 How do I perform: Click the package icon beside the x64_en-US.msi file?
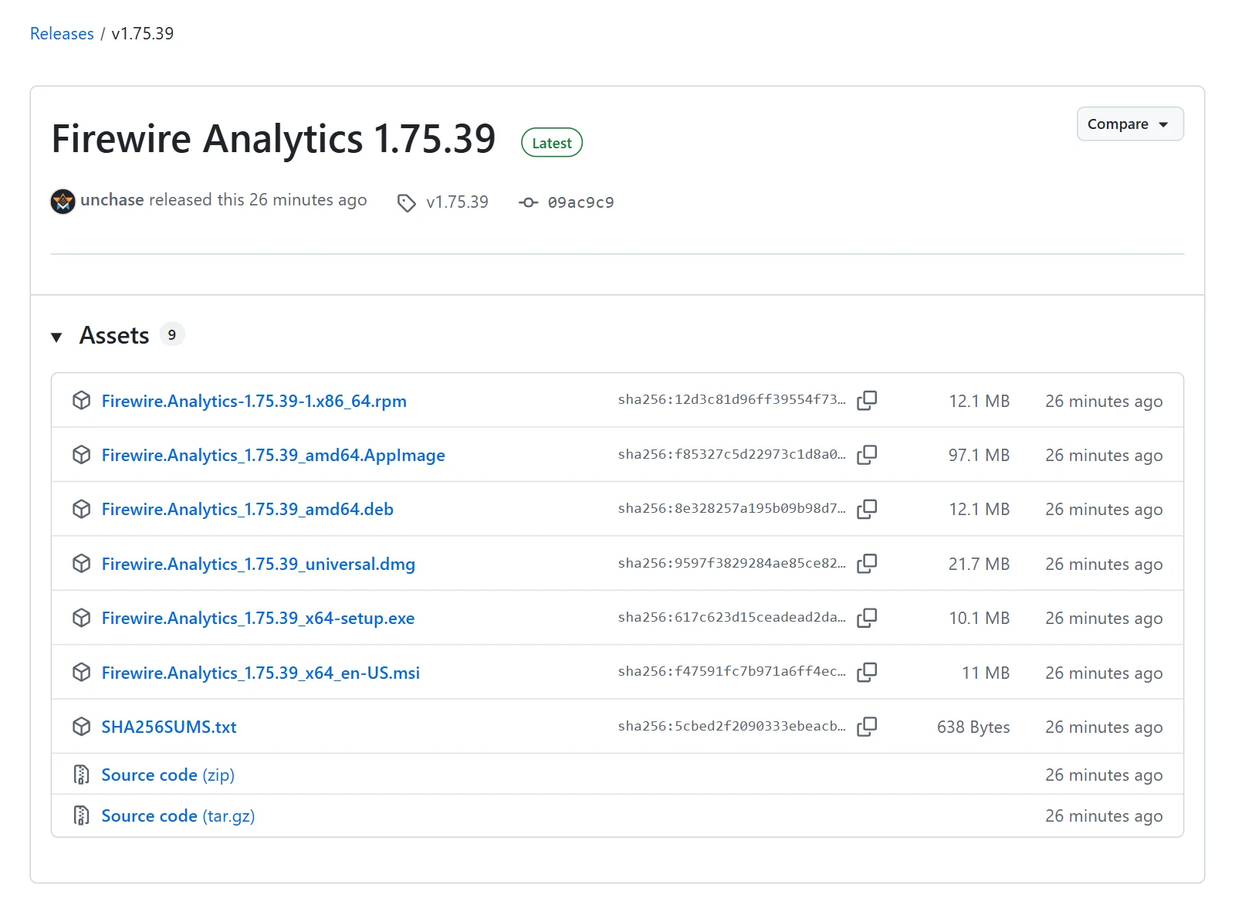click(x=81, y=672)
